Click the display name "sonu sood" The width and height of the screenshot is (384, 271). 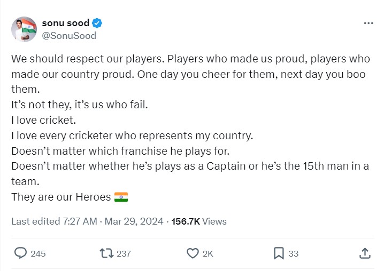65,23
